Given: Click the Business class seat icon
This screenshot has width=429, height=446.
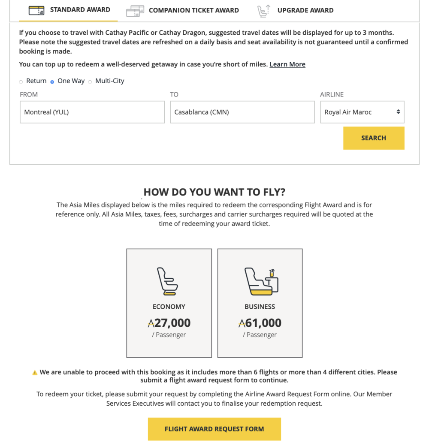Looking at the screenshot, I should 261,281.
